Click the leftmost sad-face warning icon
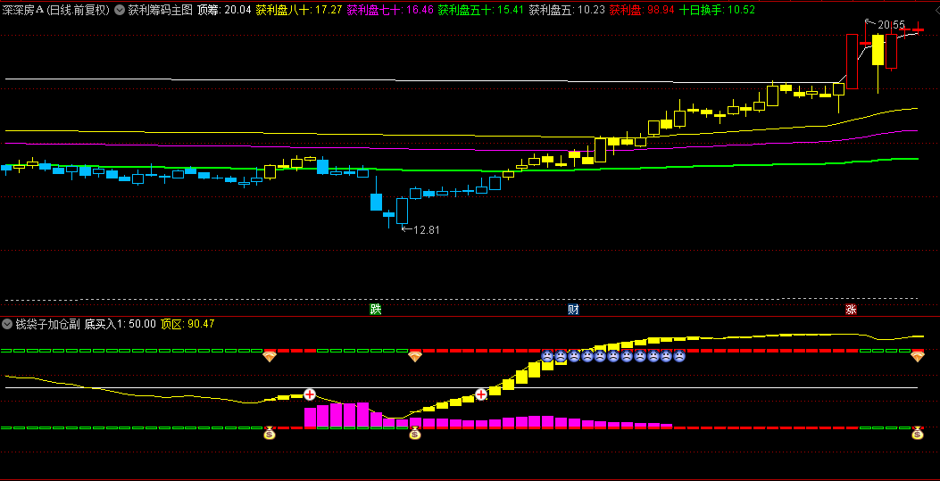The image size is (940, 481). point(546,356)
